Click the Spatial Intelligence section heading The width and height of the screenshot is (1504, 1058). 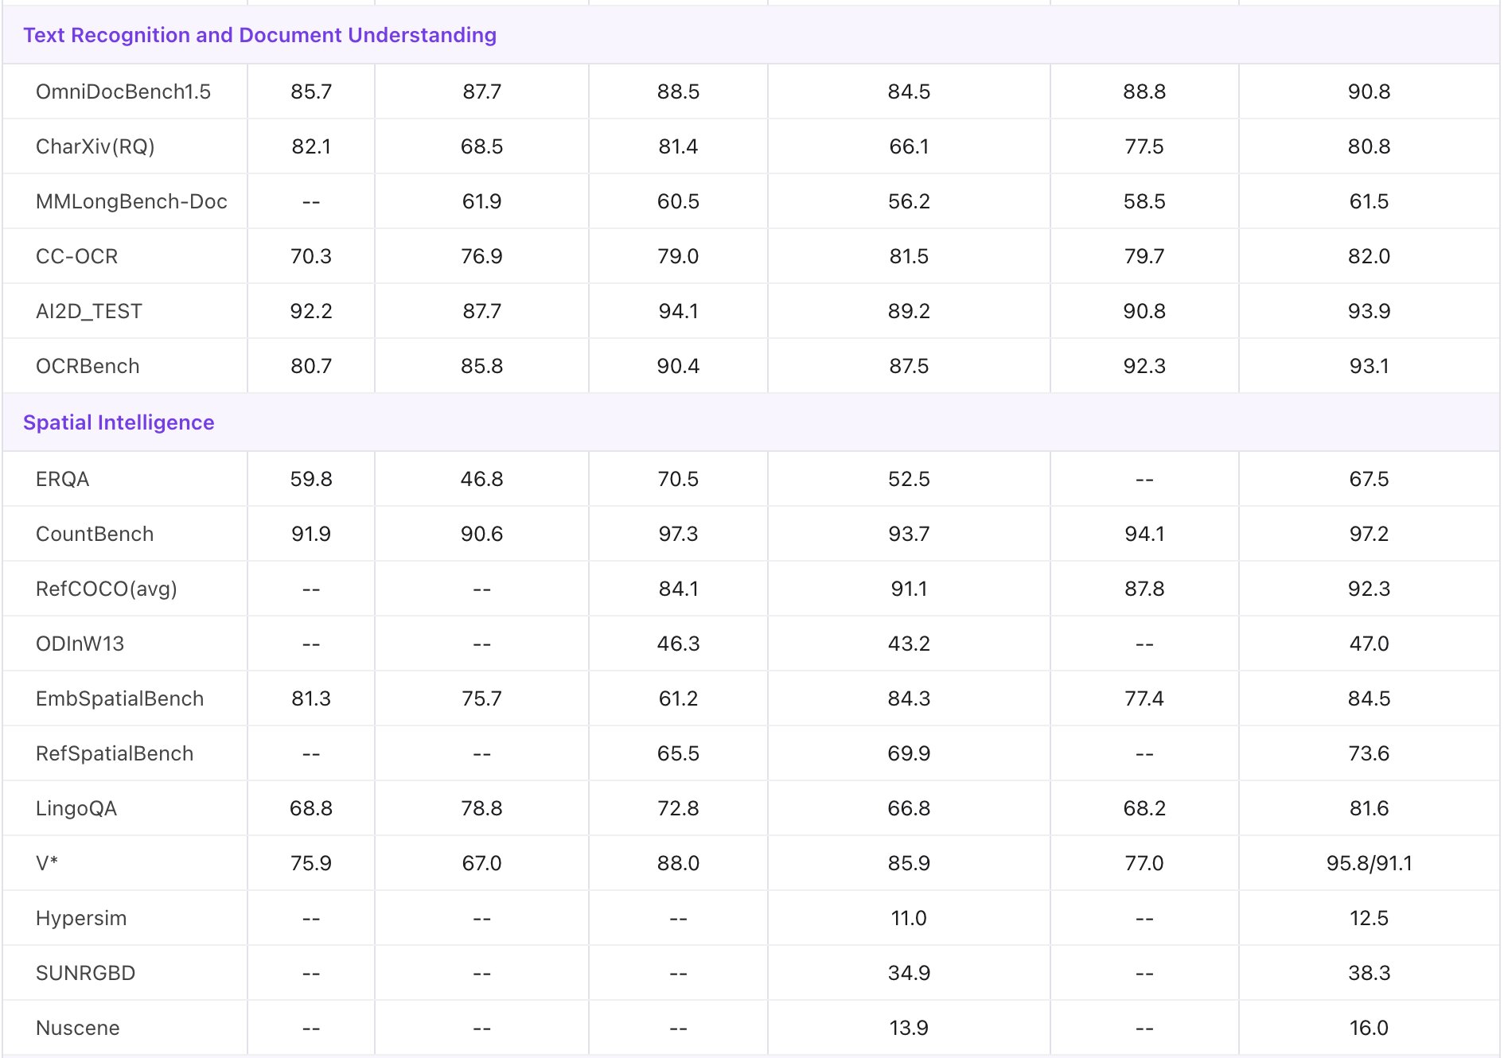pos(119,422)
